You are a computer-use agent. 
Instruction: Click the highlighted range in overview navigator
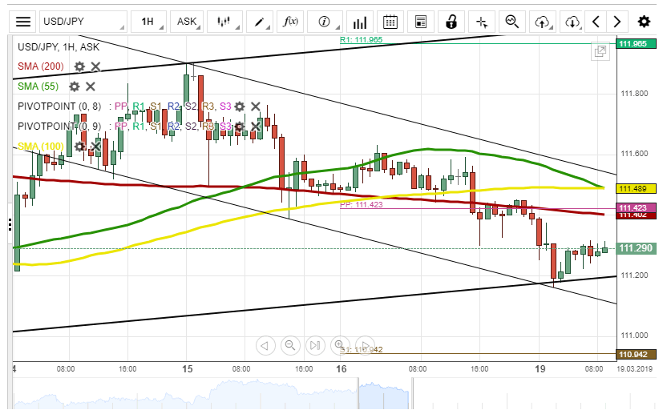[385, 394]
